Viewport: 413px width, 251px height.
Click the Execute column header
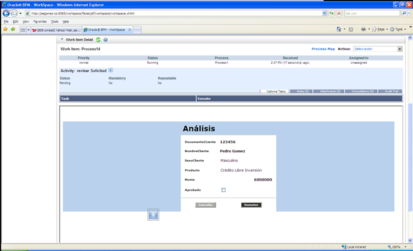[299, 99]
